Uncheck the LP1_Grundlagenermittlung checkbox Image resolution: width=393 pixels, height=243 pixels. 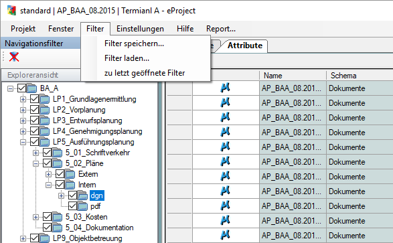(35, 99)
